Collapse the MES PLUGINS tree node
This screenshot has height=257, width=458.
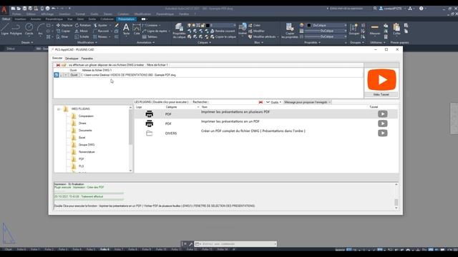[x=59, y=109]
